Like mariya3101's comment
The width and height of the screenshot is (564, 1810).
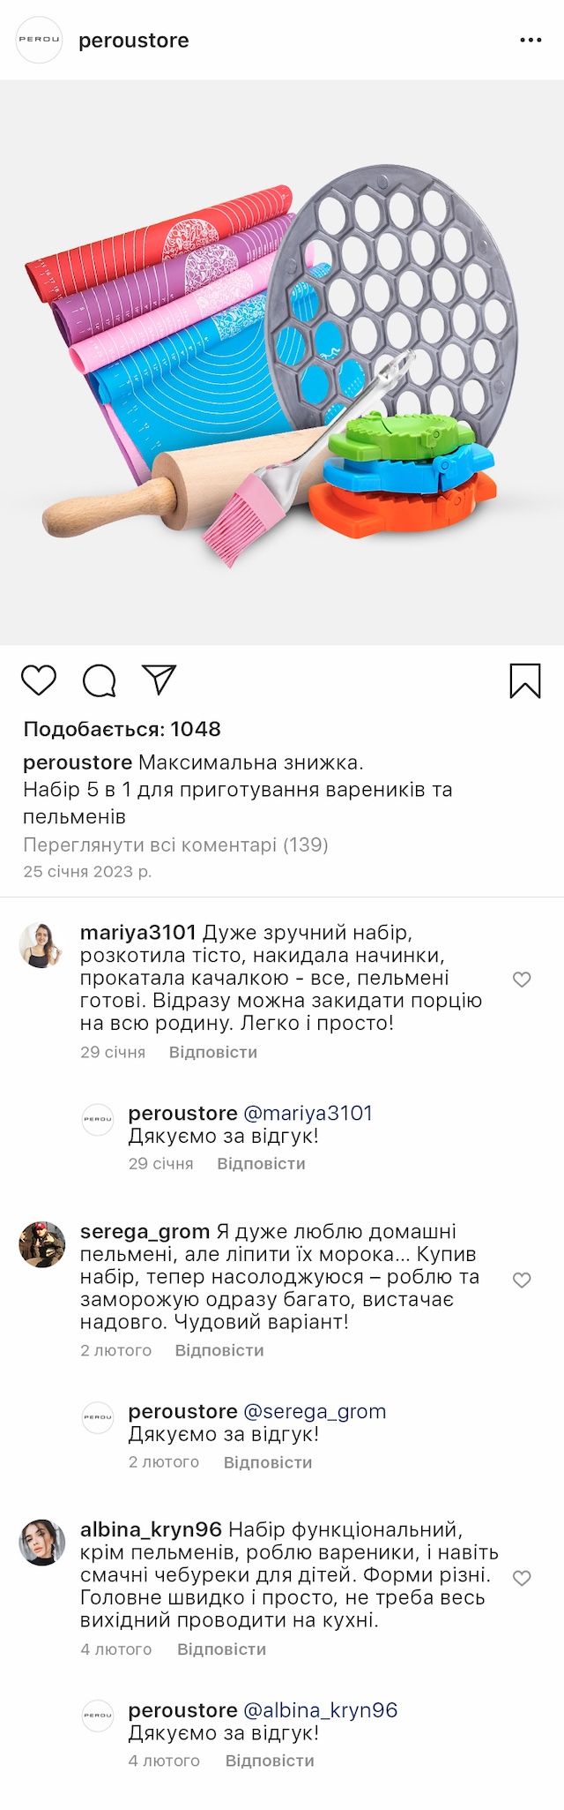pos(522,980)
